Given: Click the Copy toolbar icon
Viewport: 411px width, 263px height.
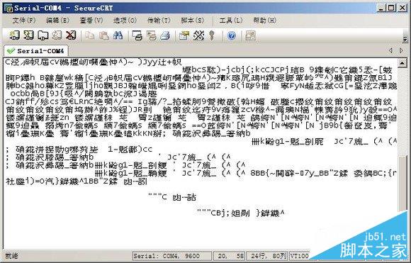Looking at the screenshot, I should 90,35.
